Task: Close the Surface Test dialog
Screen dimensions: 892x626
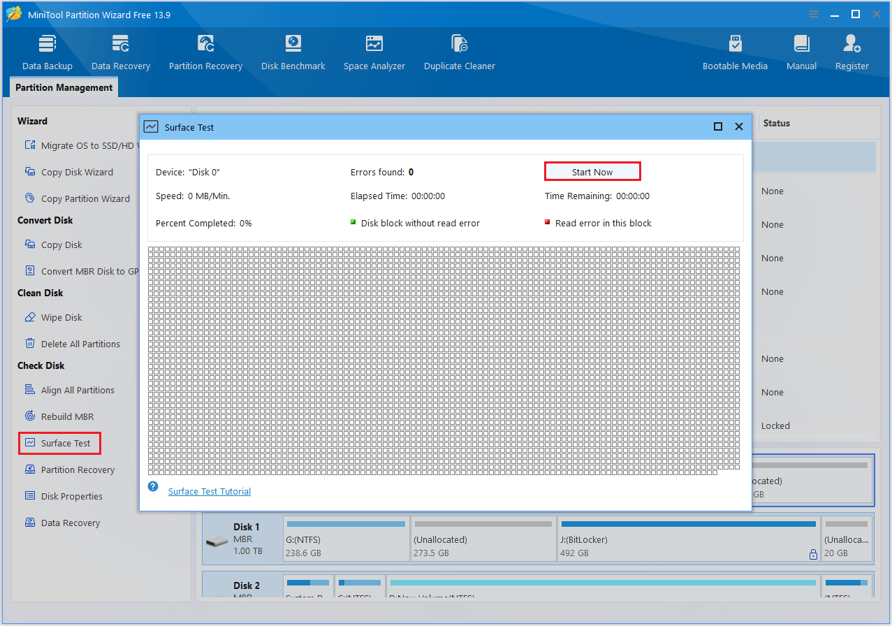Action: [x=739, y=127]
